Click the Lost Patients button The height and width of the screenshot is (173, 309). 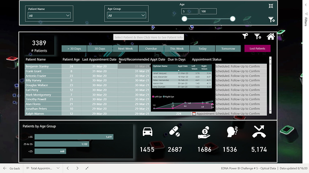pyautogui.click(x=257, y=49)
